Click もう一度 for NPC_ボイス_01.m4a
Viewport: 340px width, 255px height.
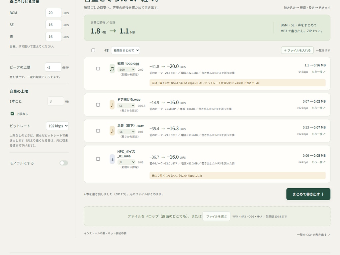tap(318, 162)
